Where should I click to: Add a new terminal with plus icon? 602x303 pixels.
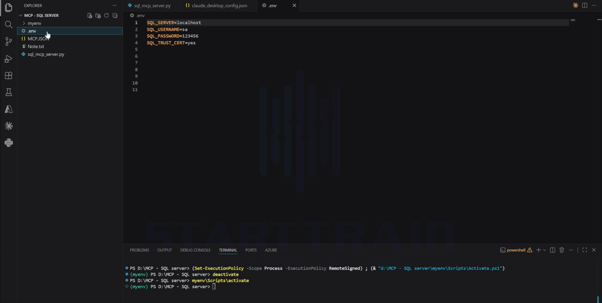pos(538,250)
